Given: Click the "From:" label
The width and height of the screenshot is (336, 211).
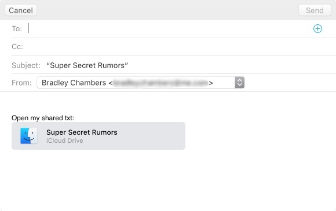Looking at the screenshot, I should coord(21,83).
